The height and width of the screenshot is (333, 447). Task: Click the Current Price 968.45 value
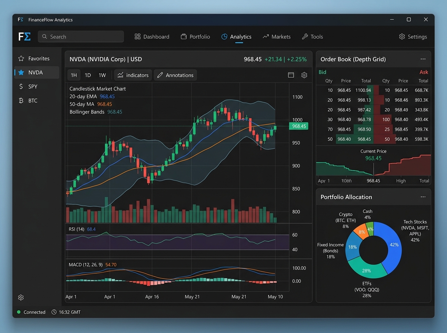coord(373,158)
